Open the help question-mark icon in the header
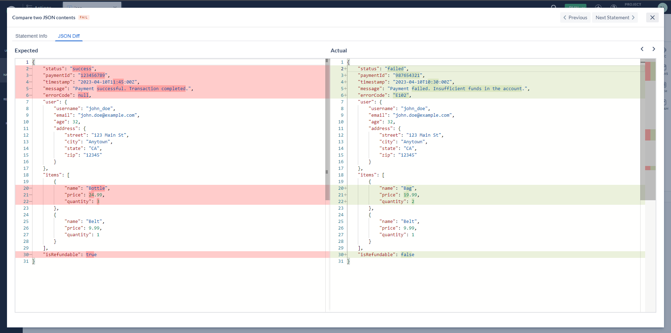This screenshot has width=671, height=333. [614, 7]
